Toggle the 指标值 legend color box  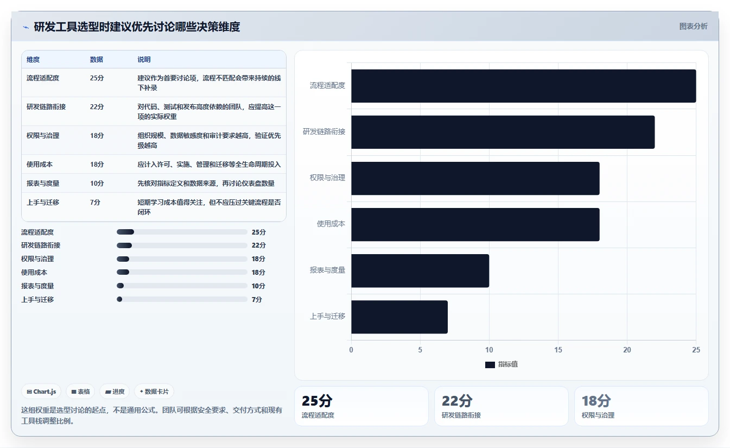[490, 365]
